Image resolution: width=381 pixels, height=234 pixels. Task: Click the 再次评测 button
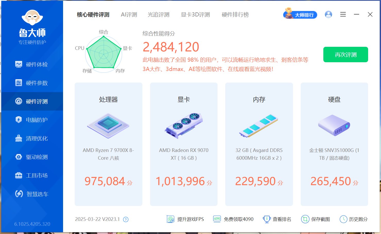pyautogui.click(x=345, y=55)
